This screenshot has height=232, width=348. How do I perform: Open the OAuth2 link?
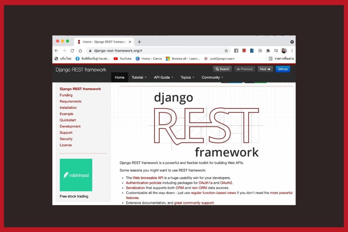tap(226, 183)
